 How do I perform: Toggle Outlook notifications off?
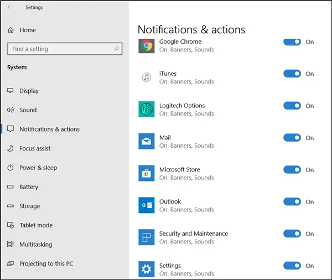pyautogui.click(x=292, y=202)
